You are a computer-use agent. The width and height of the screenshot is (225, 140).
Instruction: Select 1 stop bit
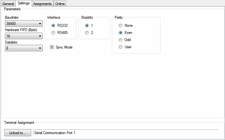point(89,26)
